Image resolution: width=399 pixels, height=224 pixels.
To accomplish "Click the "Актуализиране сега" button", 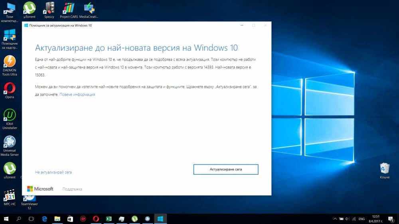I will 226,169.
